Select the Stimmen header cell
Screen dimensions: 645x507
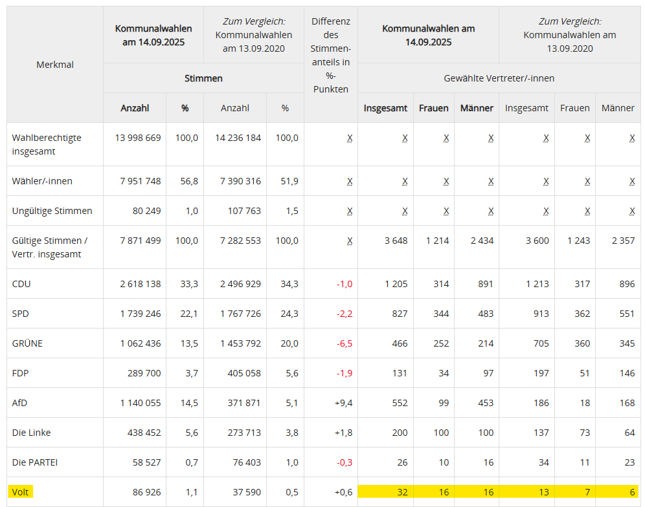coord(203,78)
